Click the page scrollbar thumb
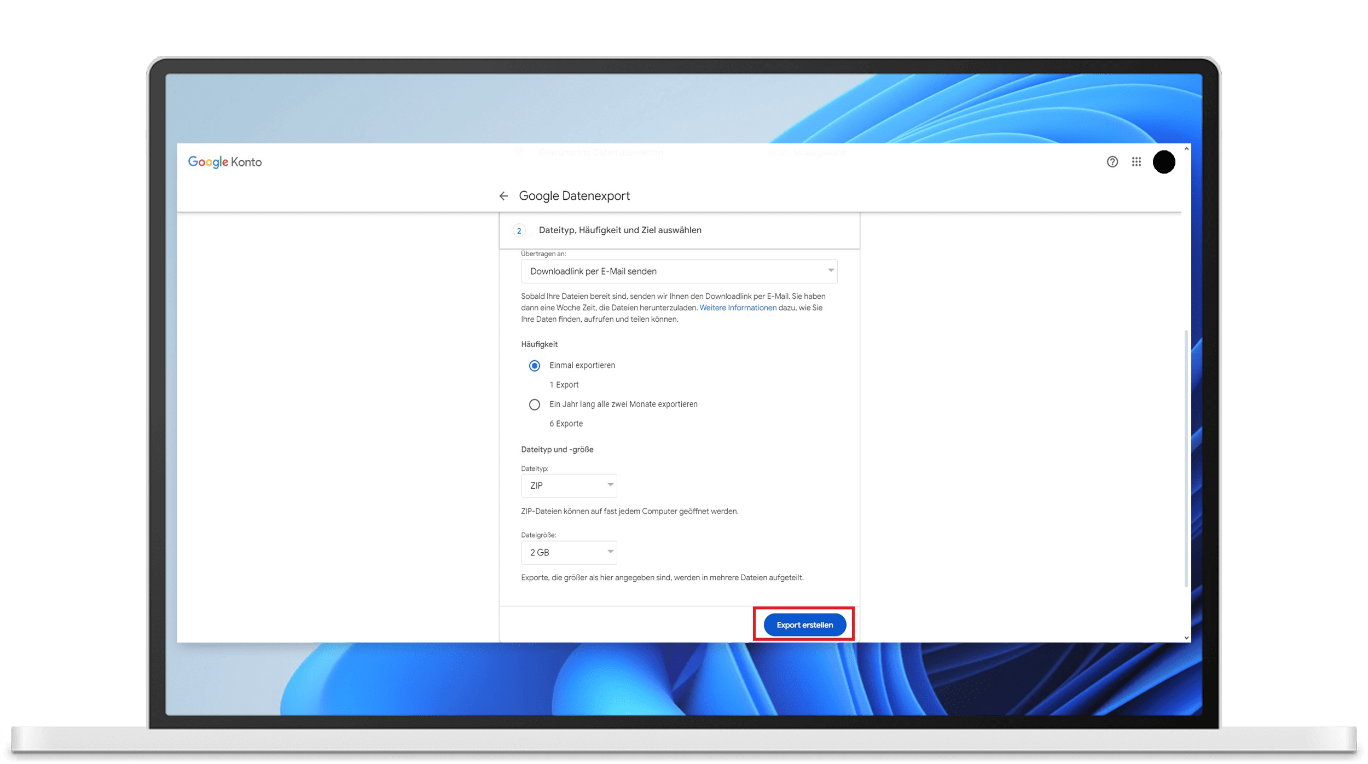This screenshot has width=1368, height=764. pyautogui.click(x=1185, y=459)
